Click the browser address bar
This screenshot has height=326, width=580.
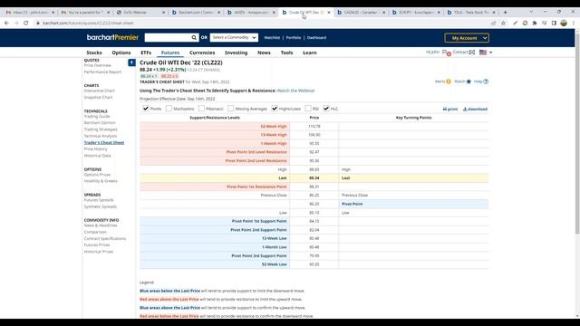pos(259,23)
